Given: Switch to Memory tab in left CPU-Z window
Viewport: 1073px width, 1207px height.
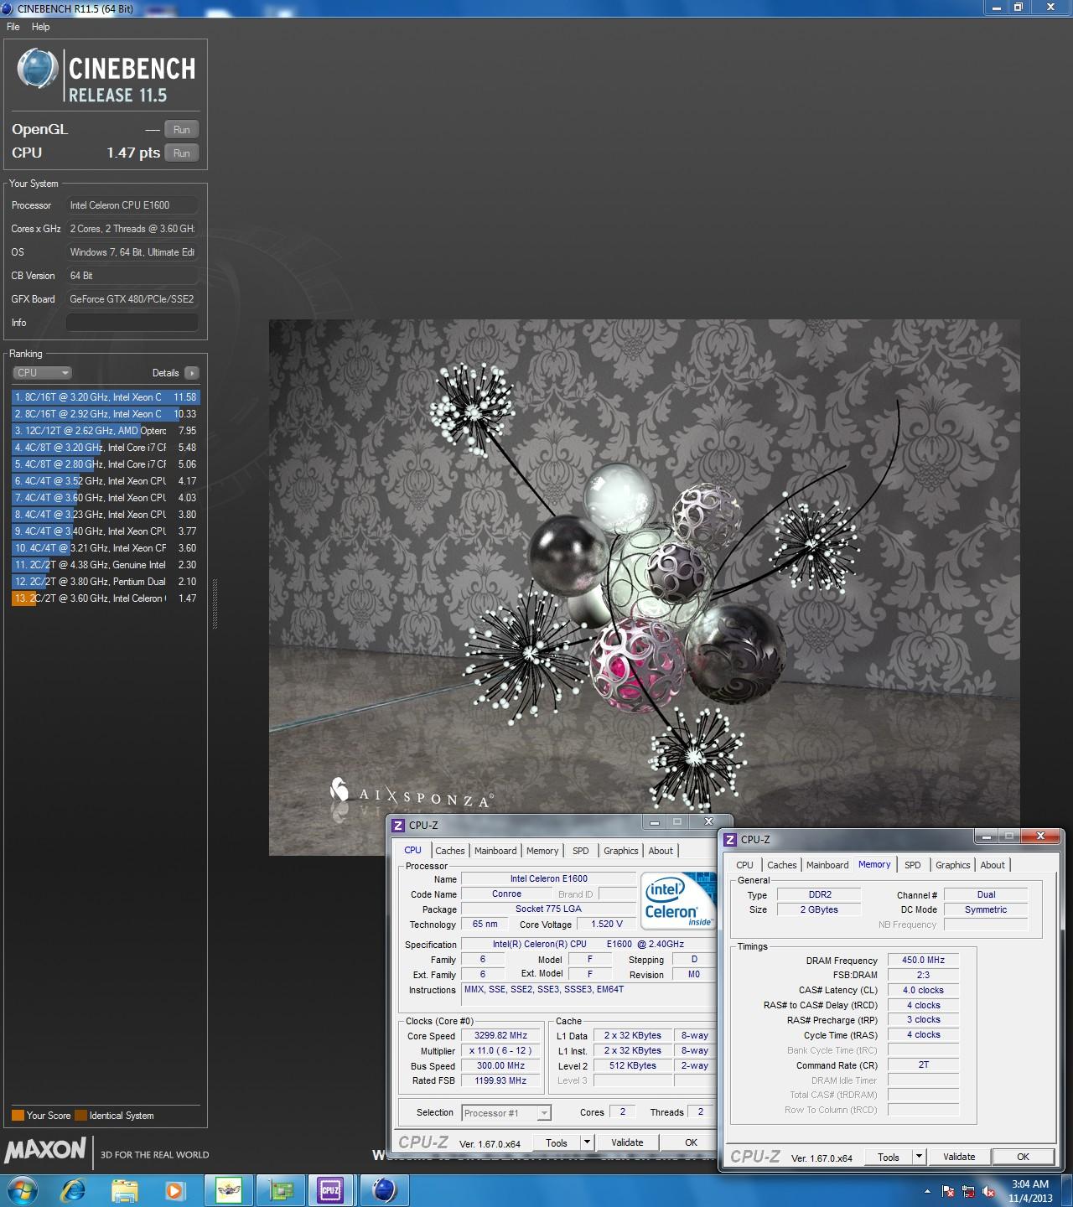Looking at the screenshot, I should (542, 851).
